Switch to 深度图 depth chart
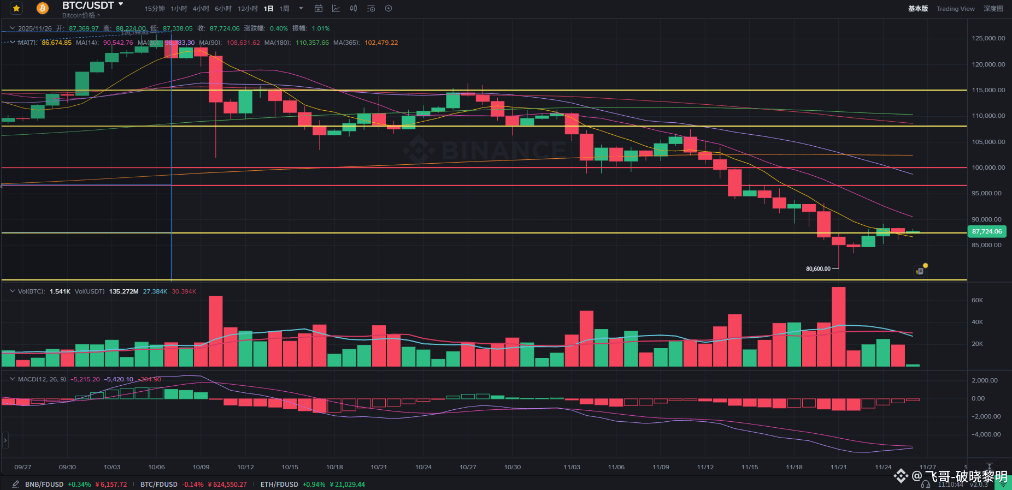The height and width of the screenshot is (490, 1012). pos(993,9)
